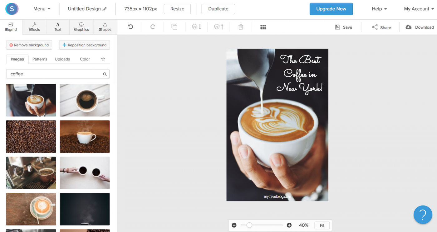
Task: Open the My Account dropdown
Action: click(x=418, y=9)
